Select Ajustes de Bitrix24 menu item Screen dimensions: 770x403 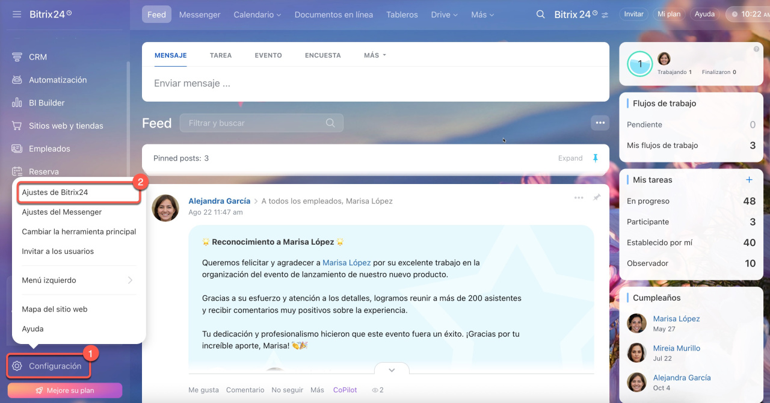[x=55, y=192]
